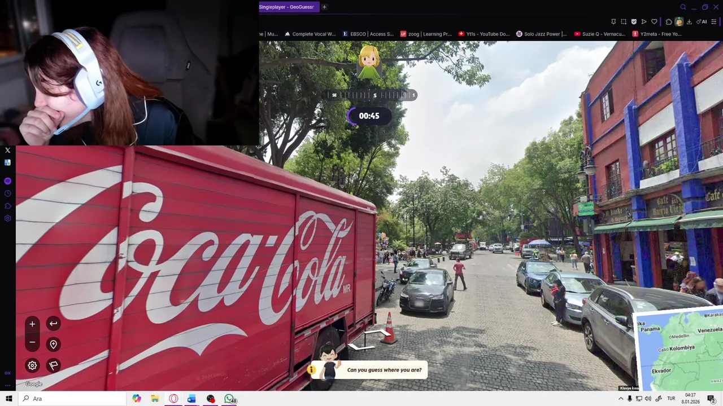Open GX Control in sidebar
The width and height of the screenshot is (723, 406).
tap(7, 373)
